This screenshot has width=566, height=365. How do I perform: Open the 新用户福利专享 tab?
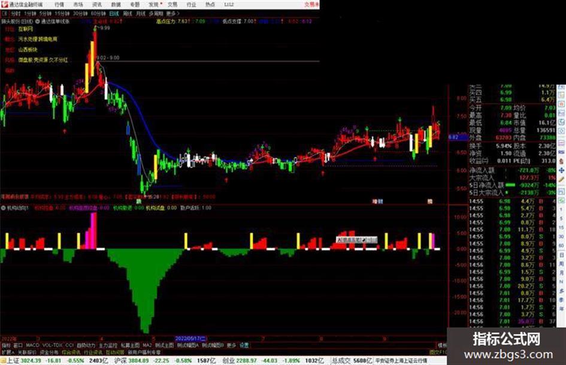(x=144, y=352)
